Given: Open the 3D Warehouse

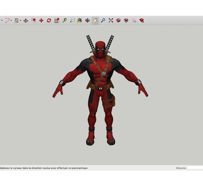Looking at the screenshot, I should coord(118,20).
